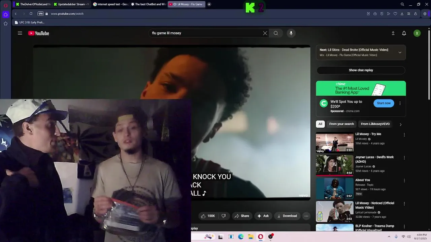Open the browser downloads icon

click(x=402, y=14)
